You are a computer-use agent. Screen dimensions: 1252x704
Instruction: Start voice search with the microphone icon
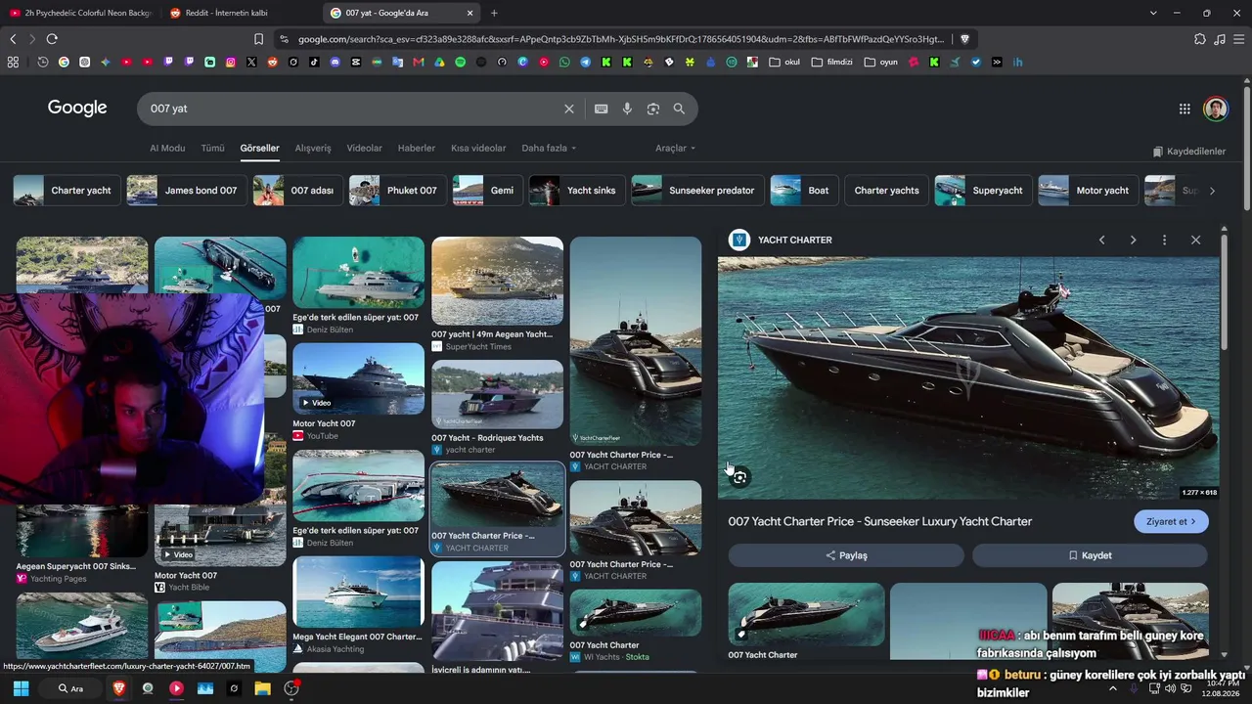point(627,109)
